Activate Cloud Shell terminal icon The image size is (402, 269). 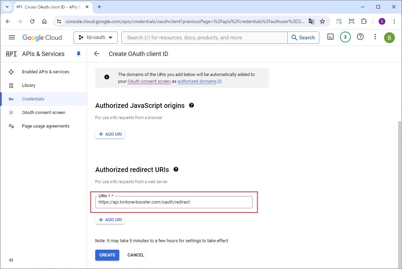pos(330,37)
